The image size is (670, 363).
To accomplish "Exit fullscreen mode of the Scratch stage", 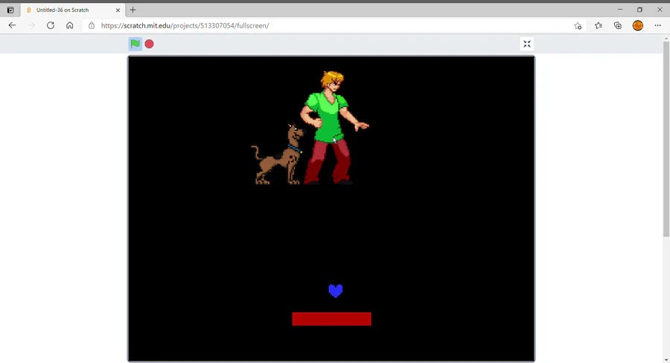I will pos(527,44).
